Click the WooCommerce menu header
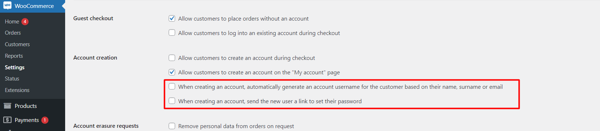Viewport: 600px width, 131px height. (33, 6)
